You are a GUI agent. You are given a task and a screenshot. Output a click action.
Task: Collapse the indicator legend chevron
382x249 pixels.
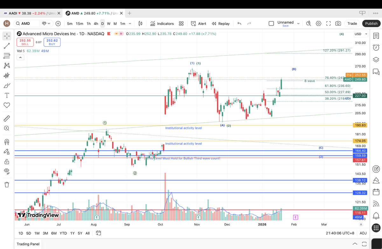[x=20, y=58]
